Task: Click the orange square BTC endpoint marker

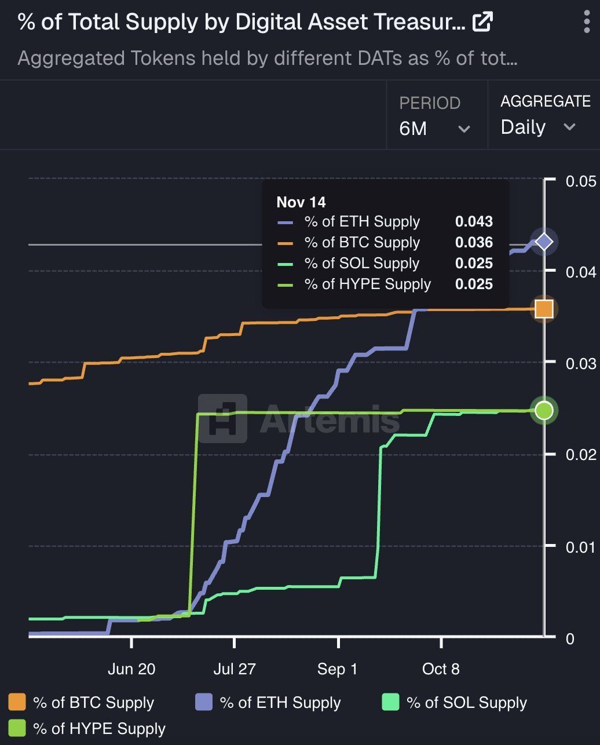Action: pos(543,309)
